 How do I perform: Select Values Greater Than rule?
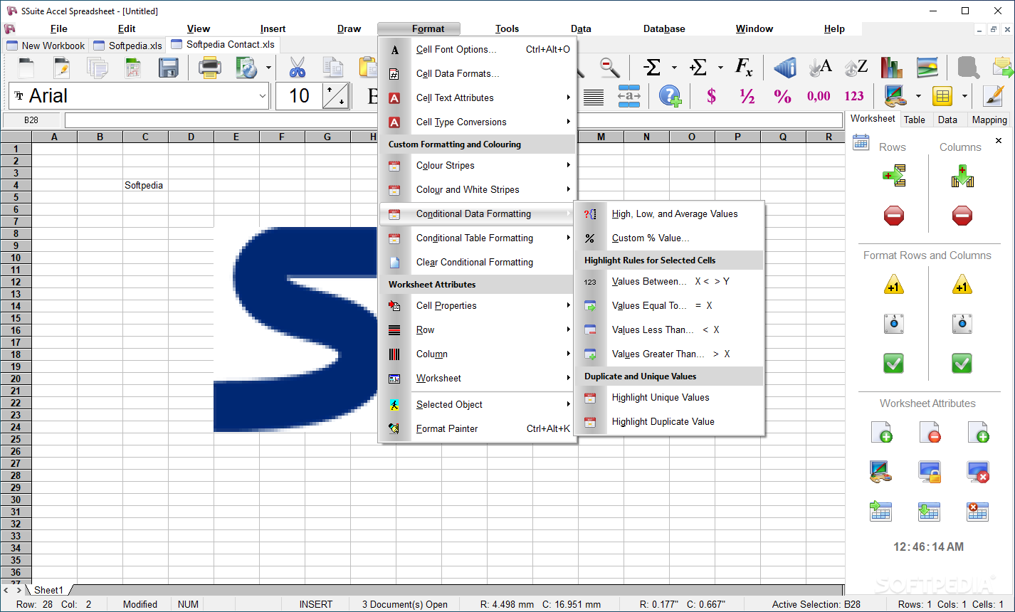point(669,354)
